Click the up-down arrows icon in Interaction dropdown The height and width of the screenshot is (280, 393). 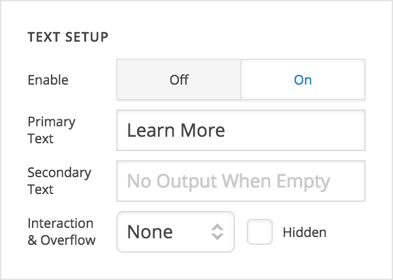point(218,232)
